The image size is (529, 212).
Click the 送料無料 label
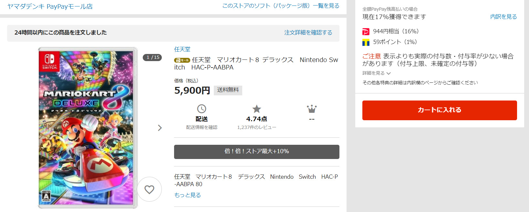[x=228, y=90]
